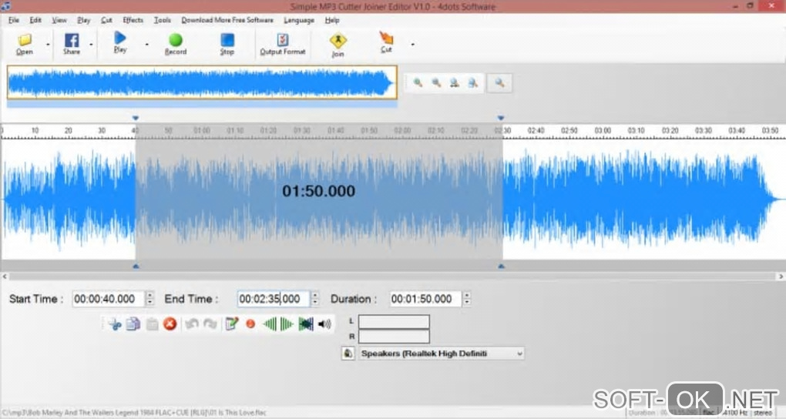This screenshot has height=419, width=786.
Task: Open the Cut menu in menu bar
Action: (106, 20)
